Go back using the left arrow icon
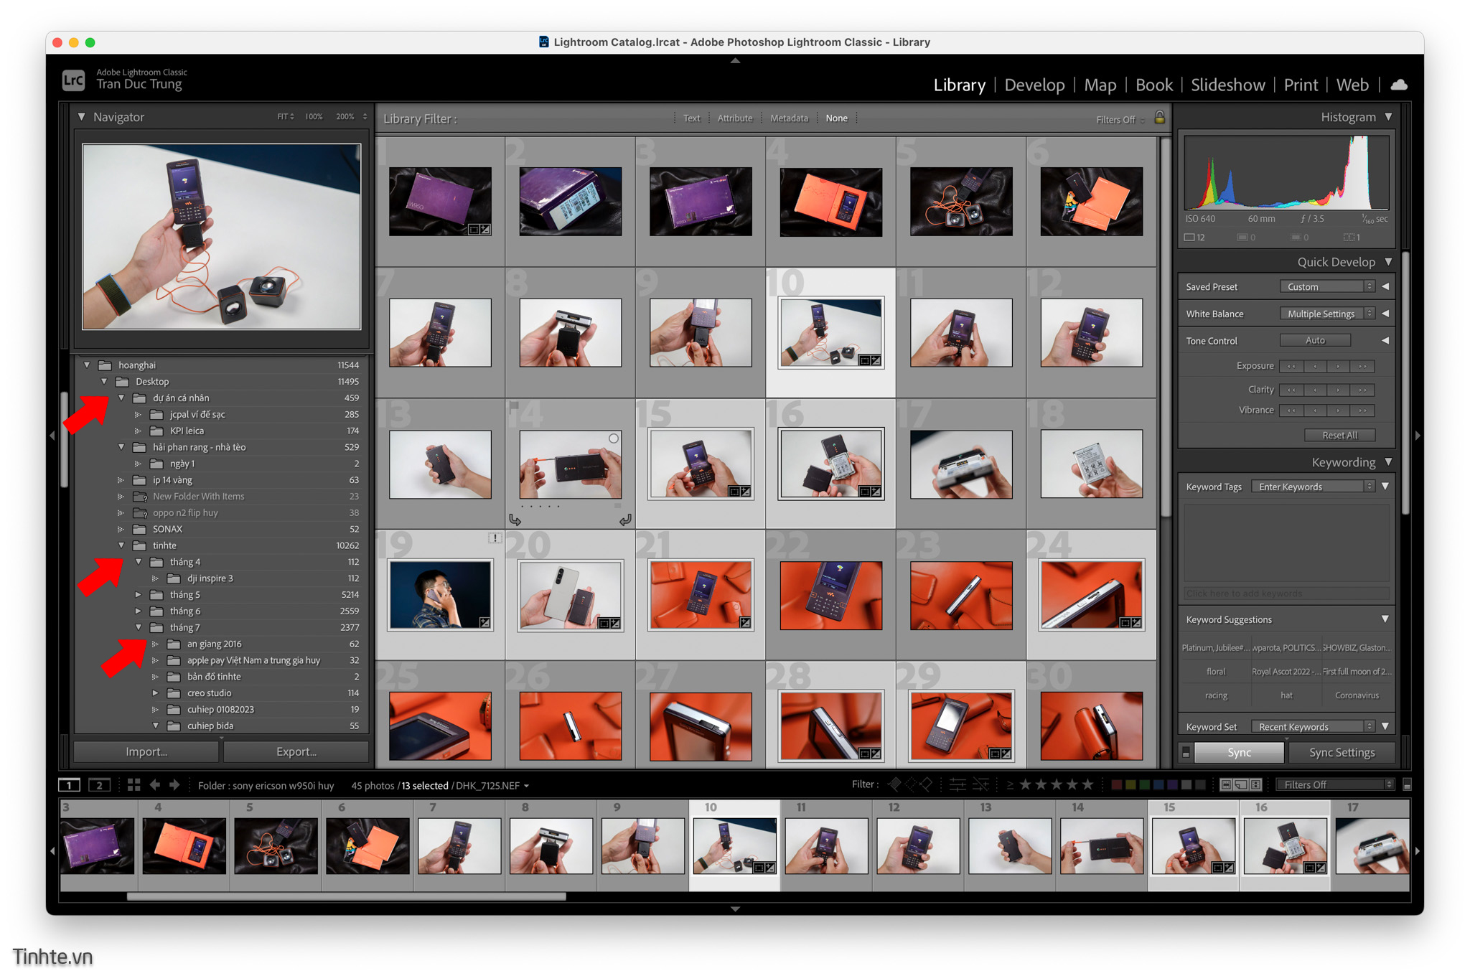Viewport: 1470px width, 976px height. pyautogui.click(x=155, y=785)
